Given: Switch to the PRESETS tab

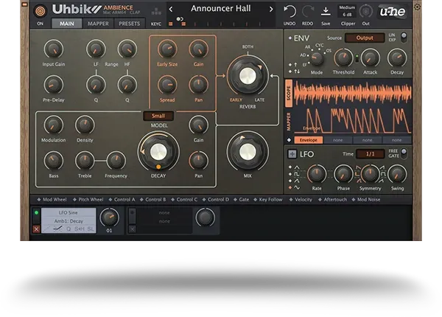Looking at the screenshot, I should [x=129, y=24].
